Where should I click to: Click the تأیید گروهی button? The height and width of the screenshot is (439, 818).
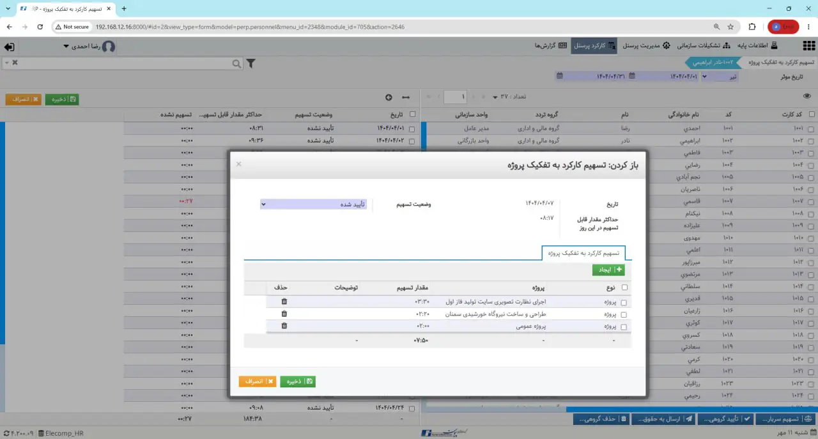(x=726, y=419)
